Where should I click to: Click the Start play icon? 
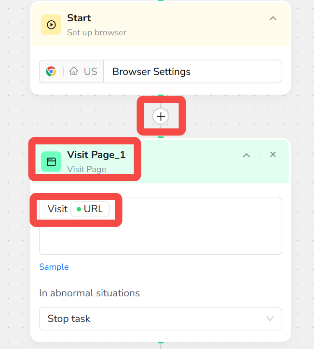point(51,25)
